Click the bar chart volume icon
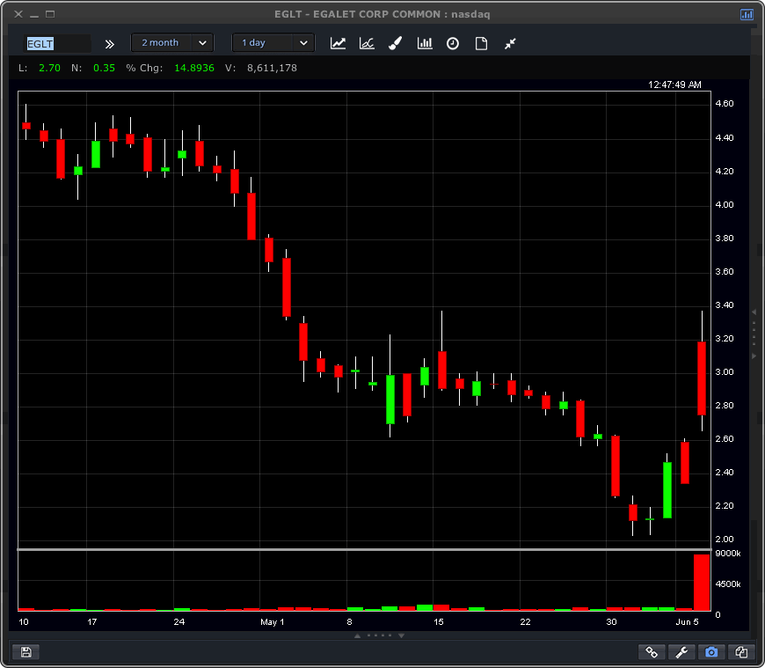This screenshot has width=765, height=668. click(x=425, y=43)
